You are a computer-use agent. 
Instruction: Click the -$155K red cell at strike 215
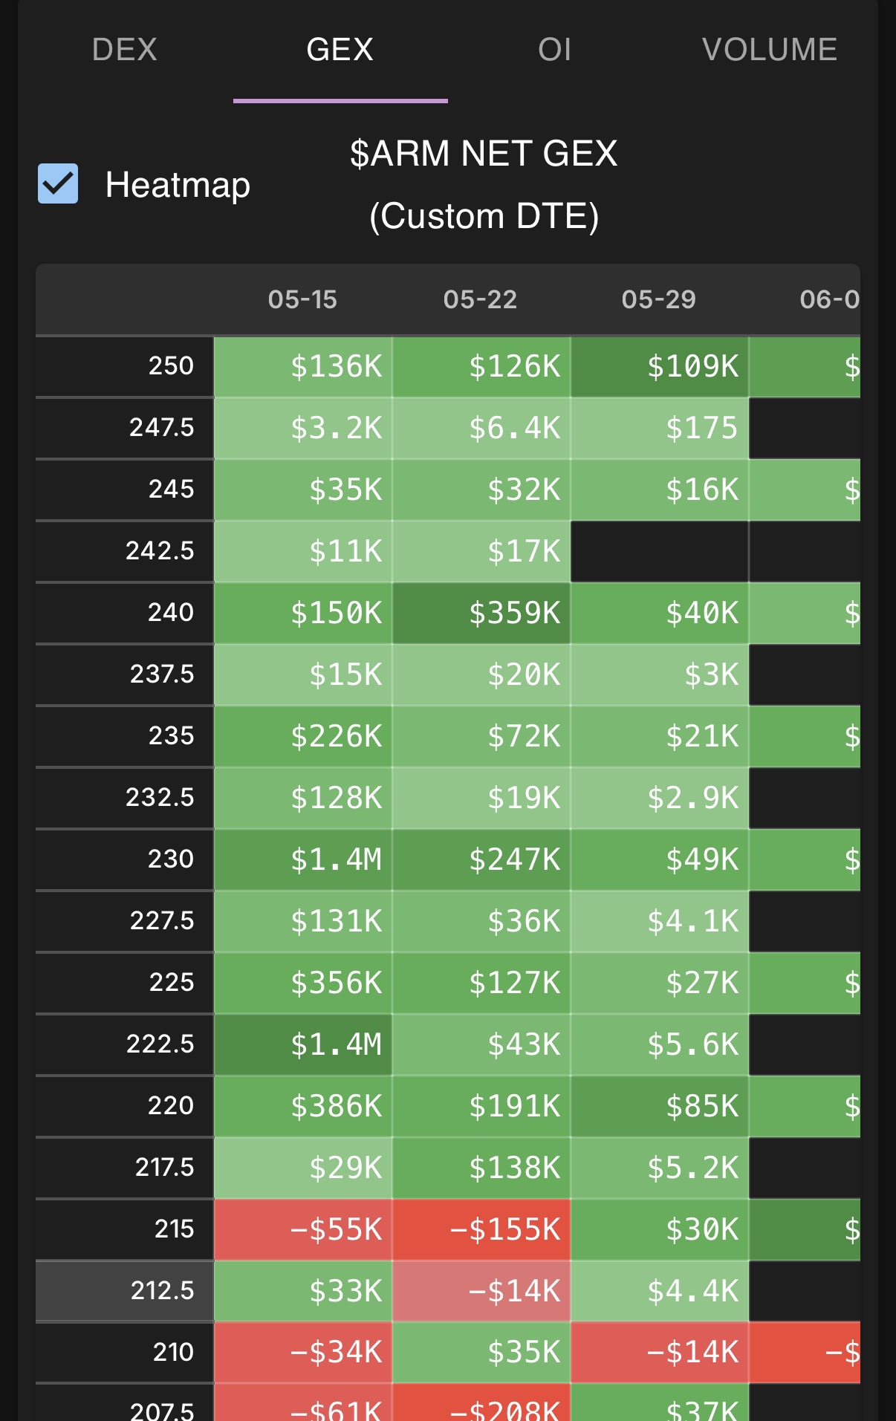[x=481, y=1229]
